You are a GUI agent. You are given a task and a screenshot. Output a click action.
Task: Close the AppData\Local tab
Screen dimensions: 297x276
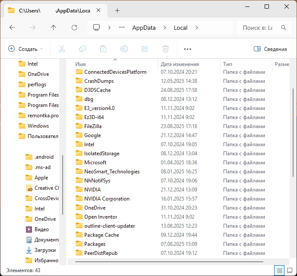[98, 10]
